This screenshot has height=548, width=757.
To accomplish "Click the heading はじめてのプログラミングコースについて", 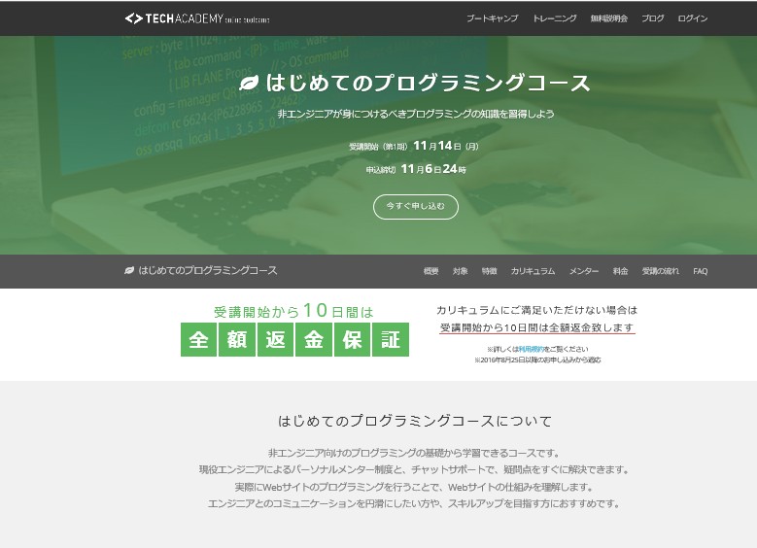I will tap(415, 421).
